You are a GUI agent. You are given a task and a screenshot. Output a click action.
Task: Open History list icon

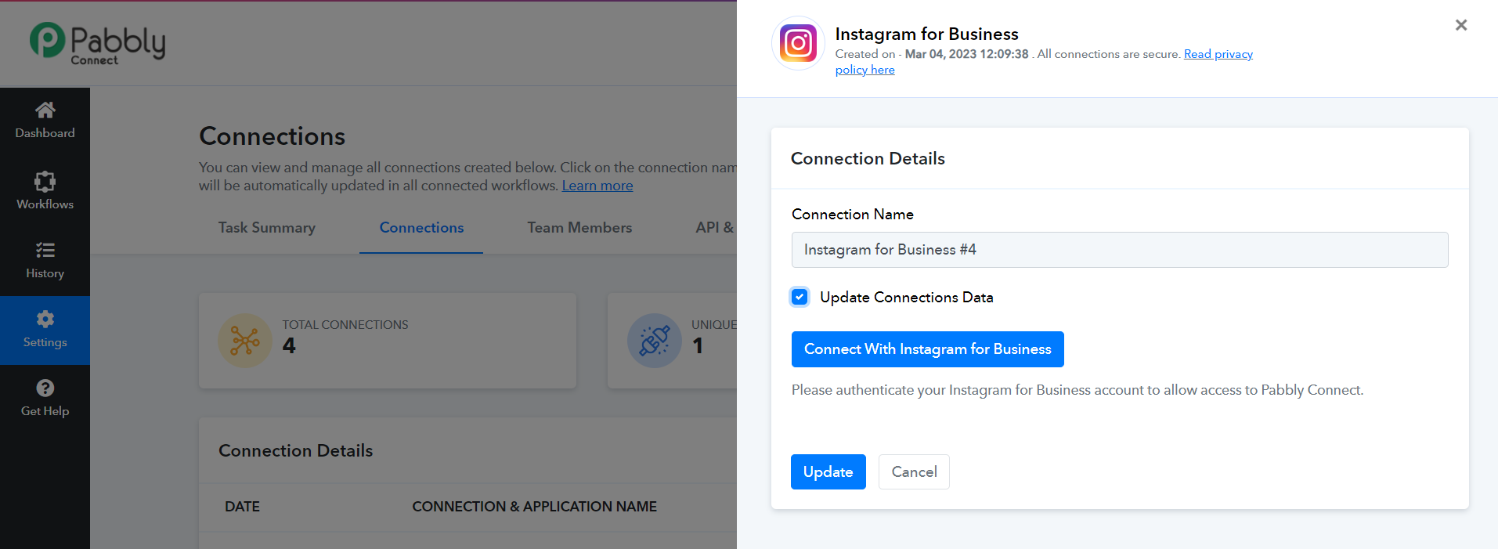click(45, 251)
